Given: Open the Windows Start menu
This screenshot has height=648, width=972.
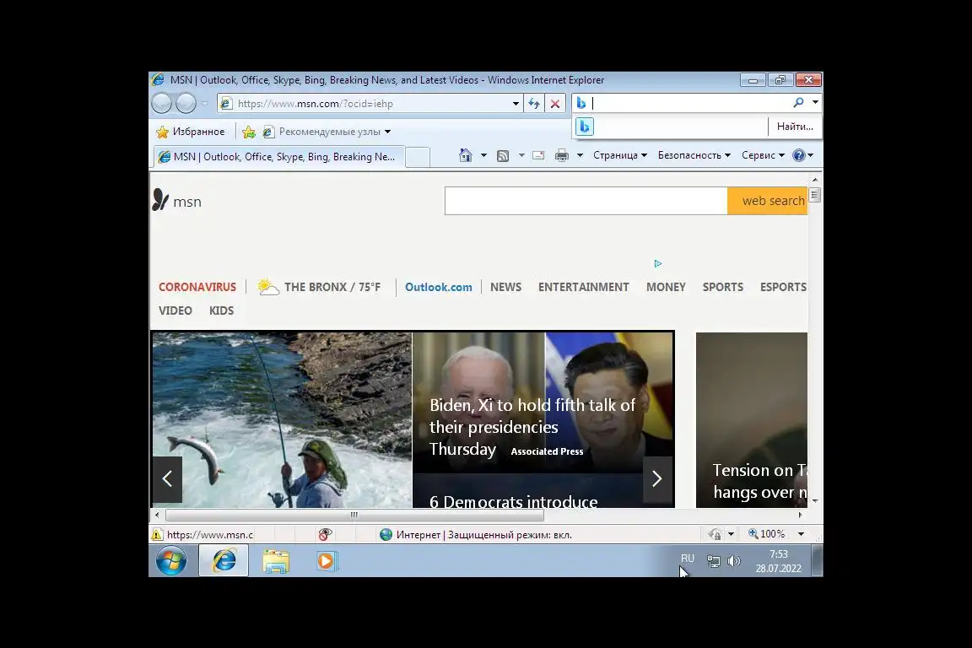Looking at the screenshot, I should pyautogui.click(x=171, y=561).
